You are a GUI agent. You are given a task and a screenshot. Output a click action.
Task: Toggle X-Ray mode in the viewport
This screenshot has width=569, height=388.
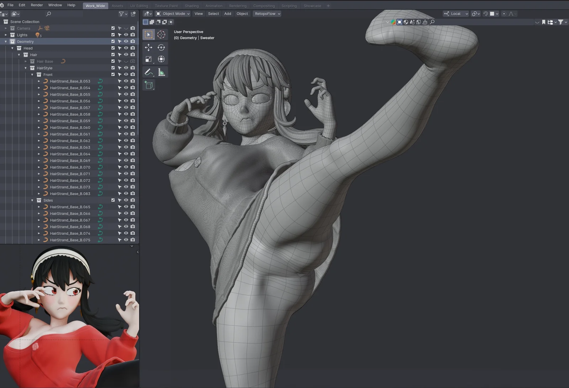(x=400, y=22)
